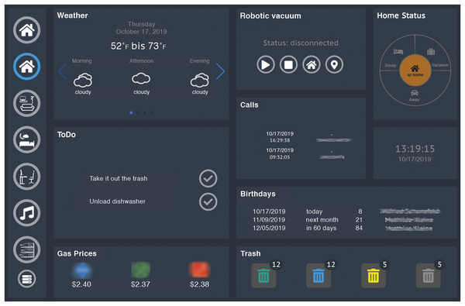Viewport: 465px width, 306px height.
Task: Show previous weather forecast with left arrow
Action: (62, 71)
